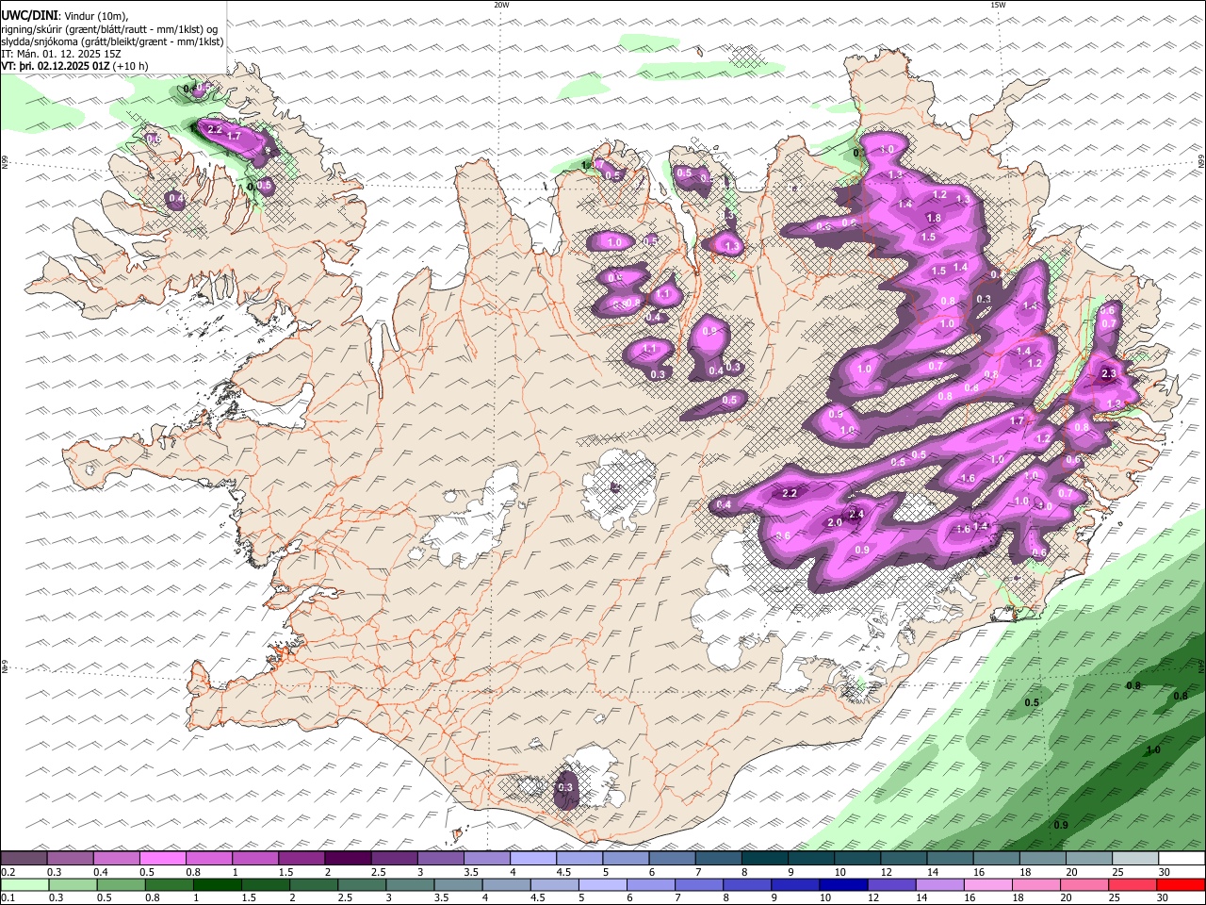Viewport: 1206px width, 905px height.
Task: Pick the pale lavender swatch labeled 4 in purple row
Action: click(532, 859)
